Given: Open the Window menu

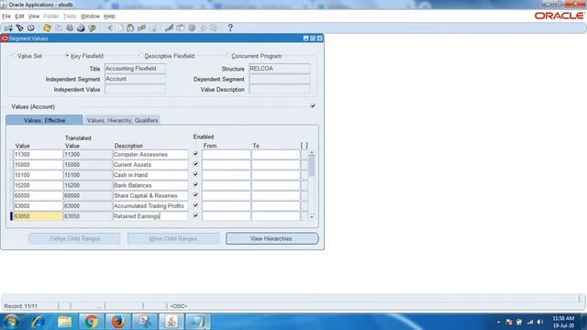Looking at the screenshot, I should [90, 16].
